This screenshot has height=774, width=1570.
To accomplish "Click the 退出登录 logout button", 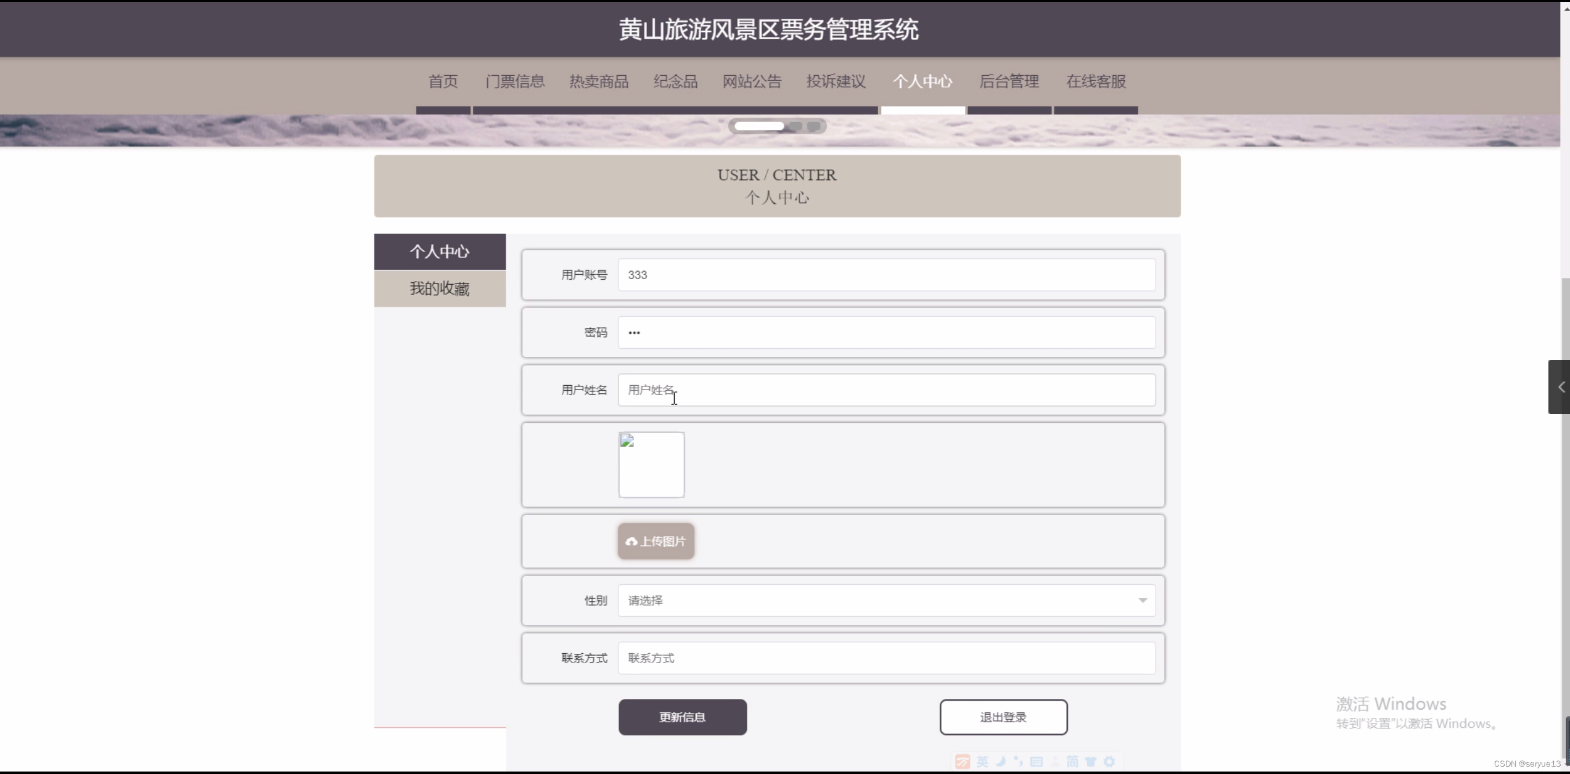I will pos(1003,717).
